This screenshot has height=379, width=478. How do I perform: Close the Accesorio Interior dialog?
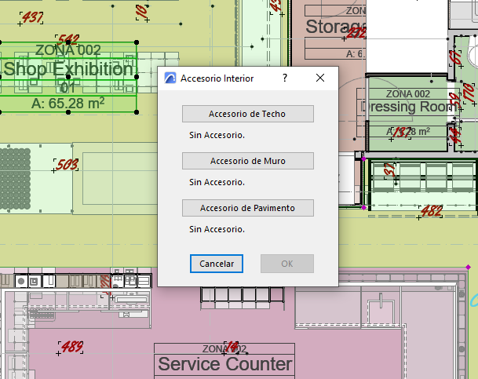coord(320,78)
